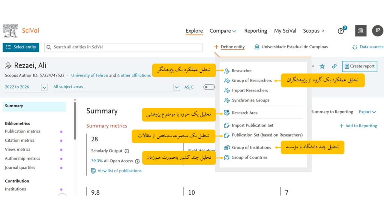Open the 2022 to 2026 year range dropdown
Image resolution: width=384 pixels, height=216 pixels.
click(x=44, y=87)
